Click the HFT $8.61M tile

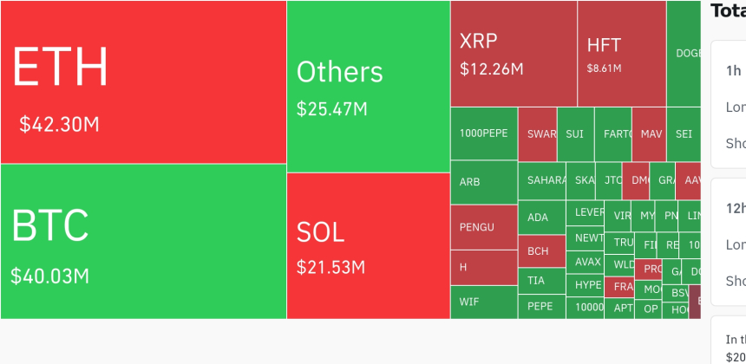(621, 54)
